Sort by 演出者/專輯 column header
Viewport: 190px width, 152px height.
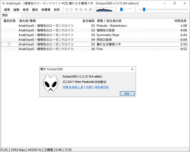coord(47,21)
